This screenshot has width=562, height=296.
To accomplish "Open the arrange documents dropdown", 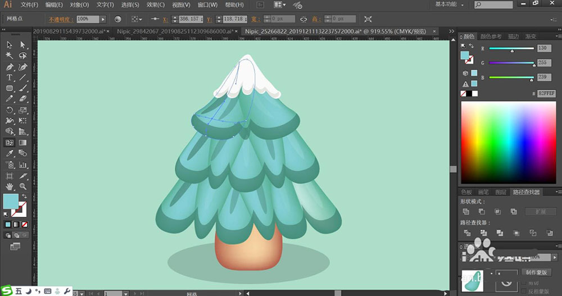I will (279, 4).
